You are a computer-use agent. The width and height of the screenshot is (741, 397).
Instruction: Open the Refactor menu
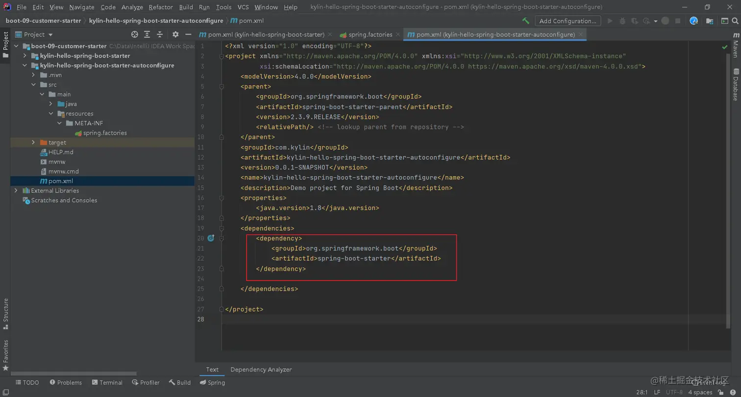click(161, 7)
